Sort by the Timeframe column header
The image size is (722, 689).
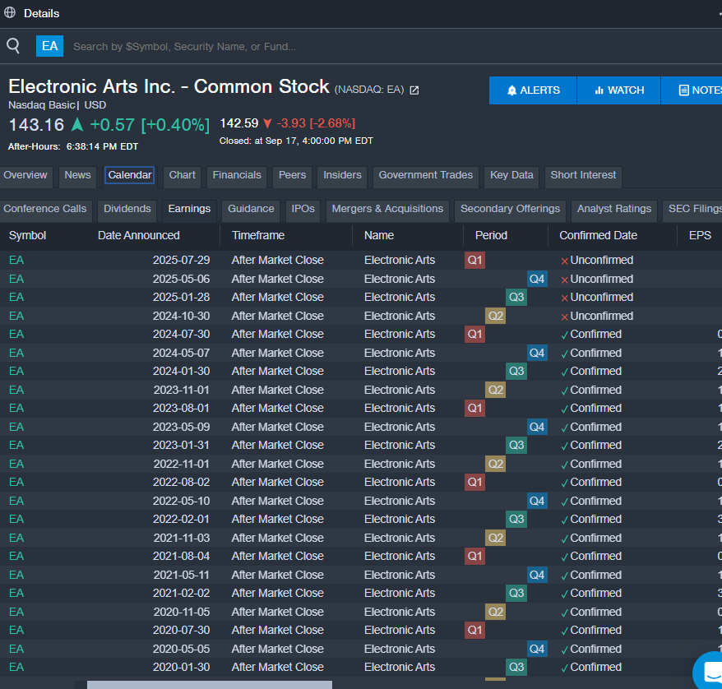[258, 236]
